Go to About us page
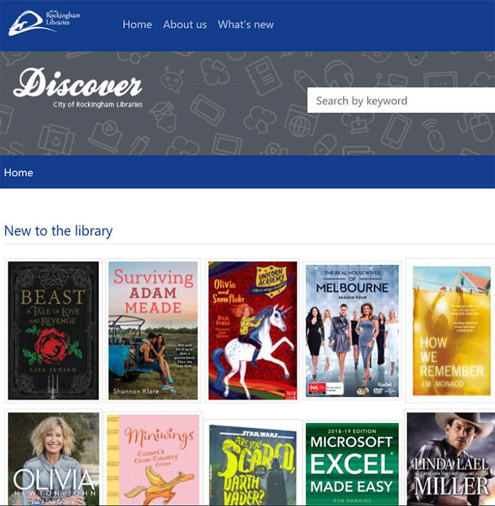 [x=185, y=24]
